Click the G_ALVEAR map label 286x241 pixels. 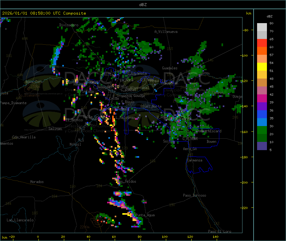tap(190, 139)
